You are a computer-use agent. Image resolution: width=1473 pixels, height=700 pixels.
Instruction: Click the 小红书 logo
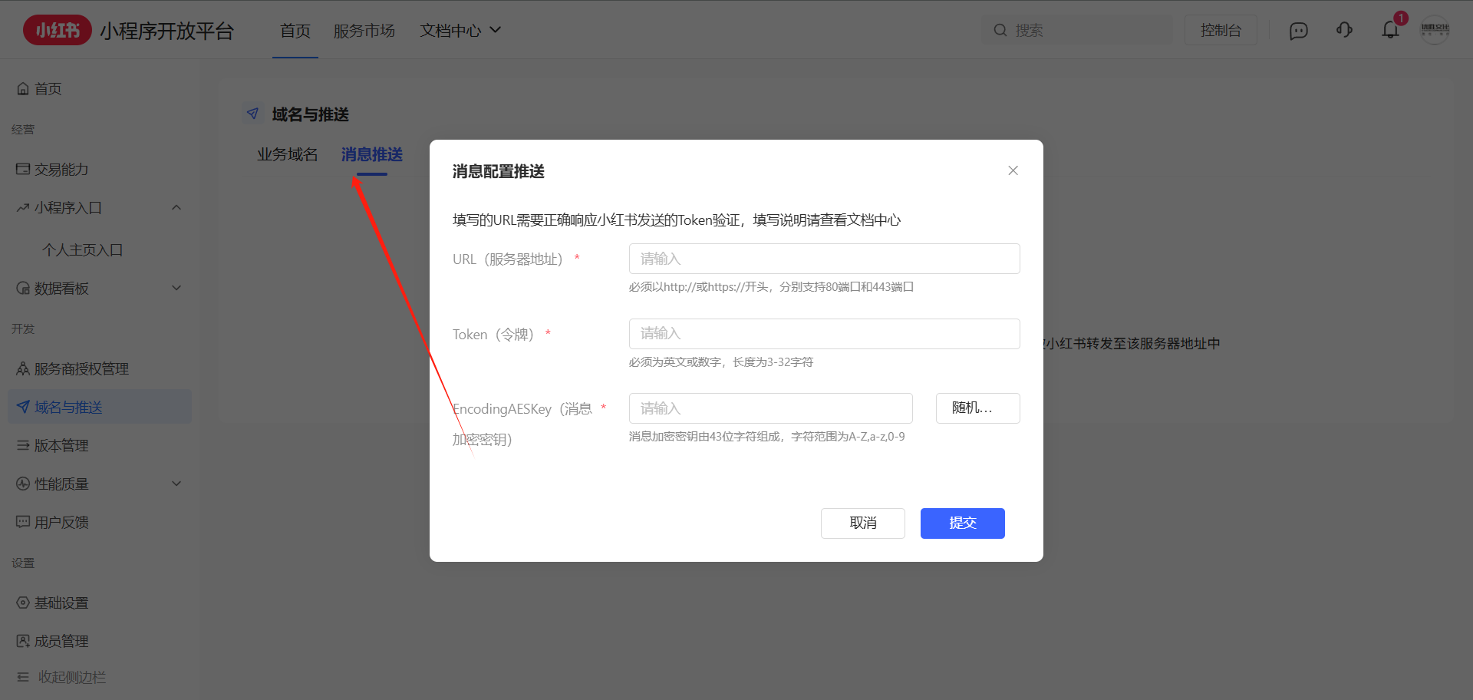pos(58,30)
